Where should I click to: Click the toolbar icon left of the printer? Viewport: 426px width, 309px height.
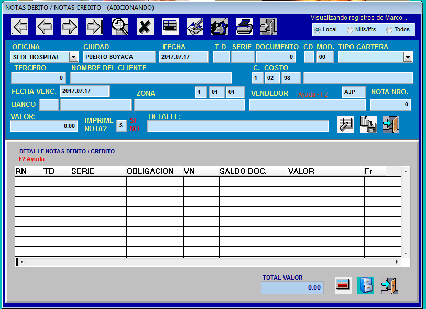220,27
